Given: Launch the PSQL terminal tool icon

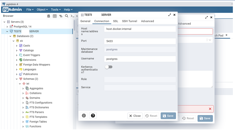Looking at the screenshot, I should point(73,16).
